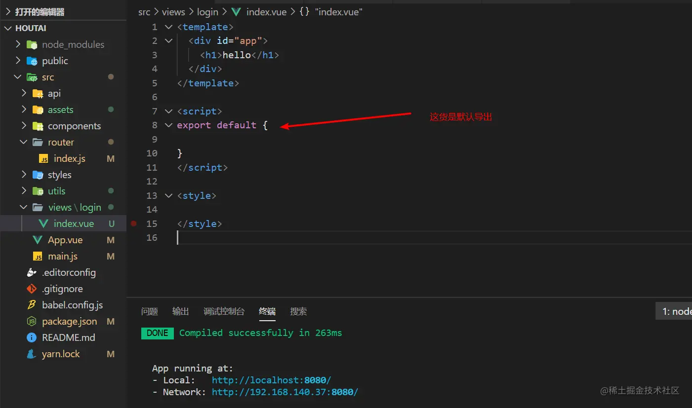Collapse the router folder chevron
The image size is (692, 408).
[24, 143]
